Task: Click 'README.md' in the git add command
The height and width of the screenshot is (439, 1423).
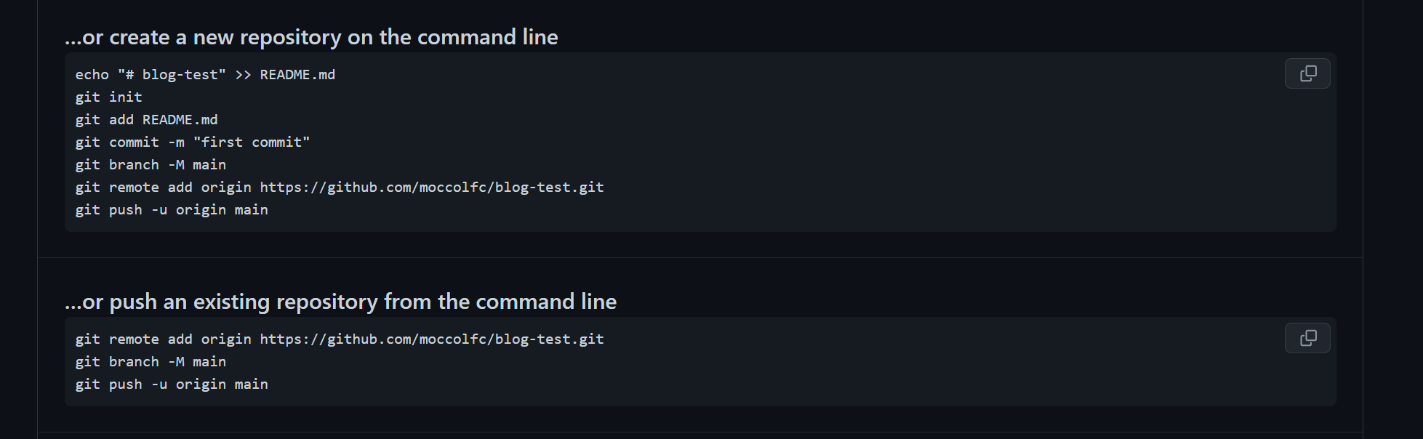Action: point(180,120)
